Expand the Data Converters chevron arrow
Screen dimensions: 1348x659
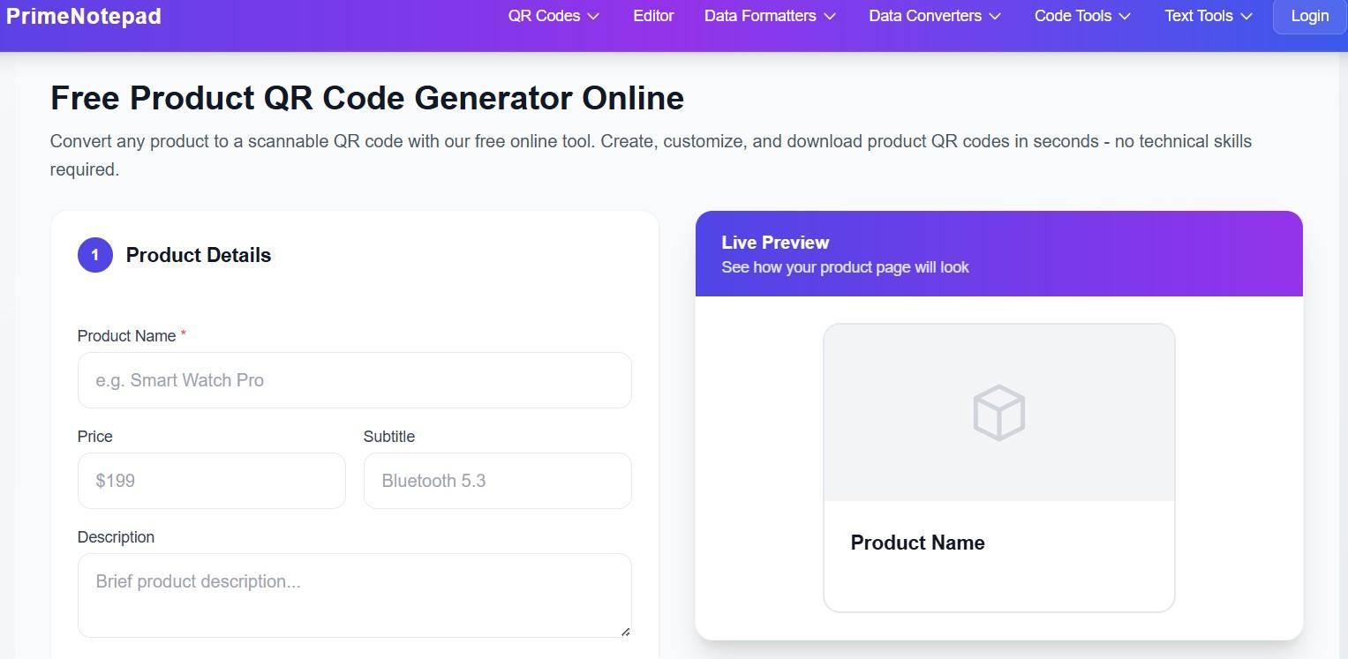996,16
